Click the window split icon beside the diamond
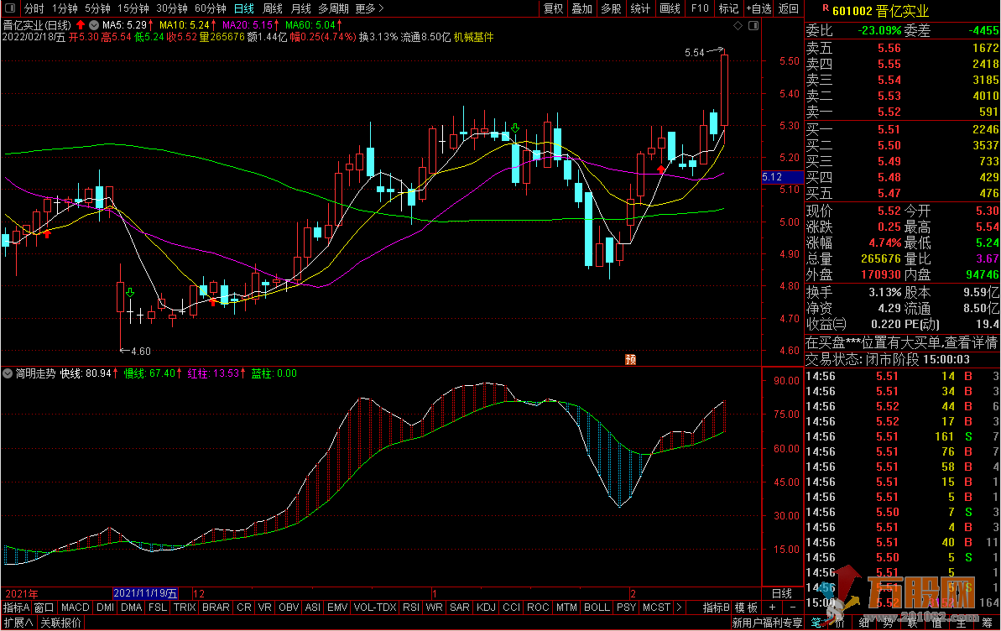Viewport: 1001px width, 631px height. click(x=753, y=25)
